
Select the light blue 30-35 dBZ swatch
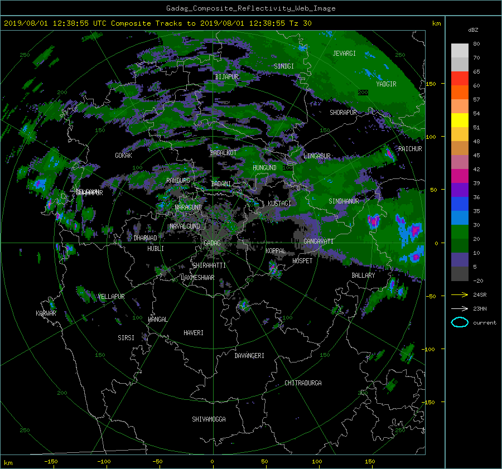[x=460, y=218]
